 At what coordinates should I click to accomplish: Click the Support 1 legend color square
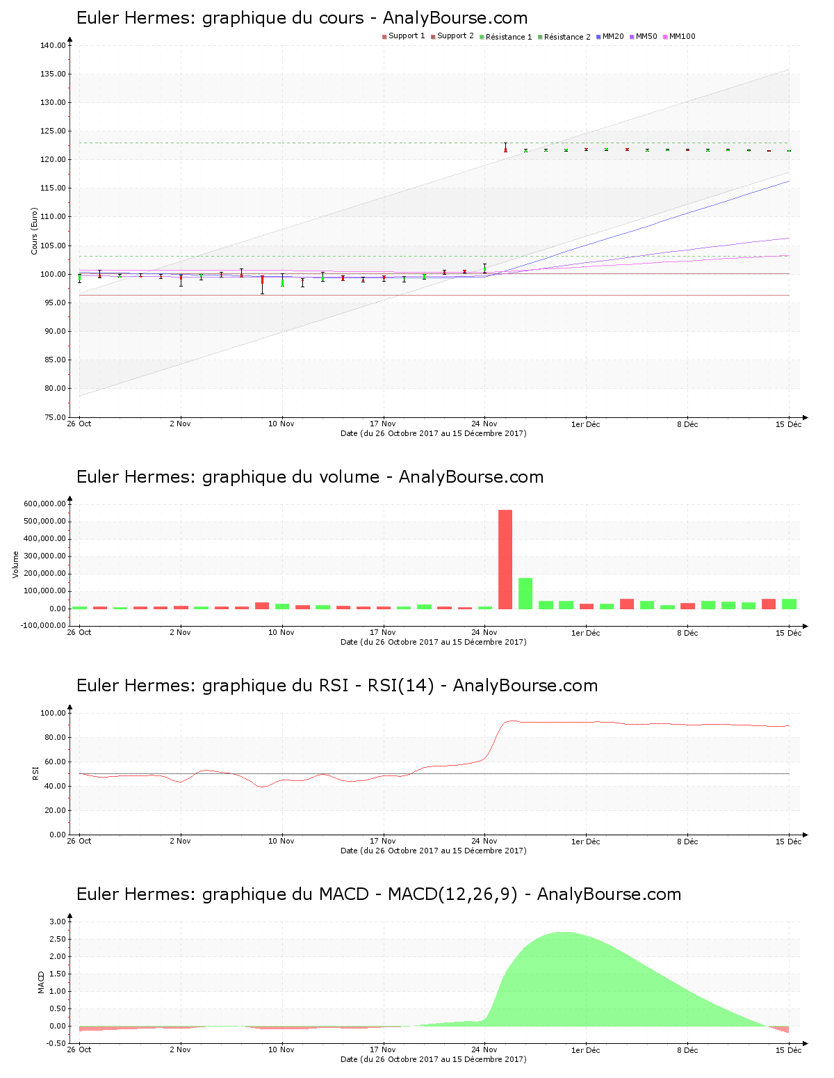(384, 37)
